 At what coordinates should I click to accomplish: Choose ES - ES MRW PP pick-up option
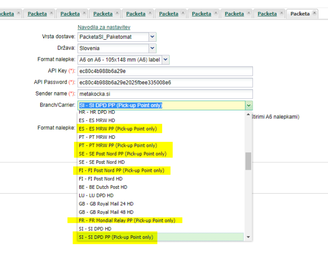coord(161,129)
